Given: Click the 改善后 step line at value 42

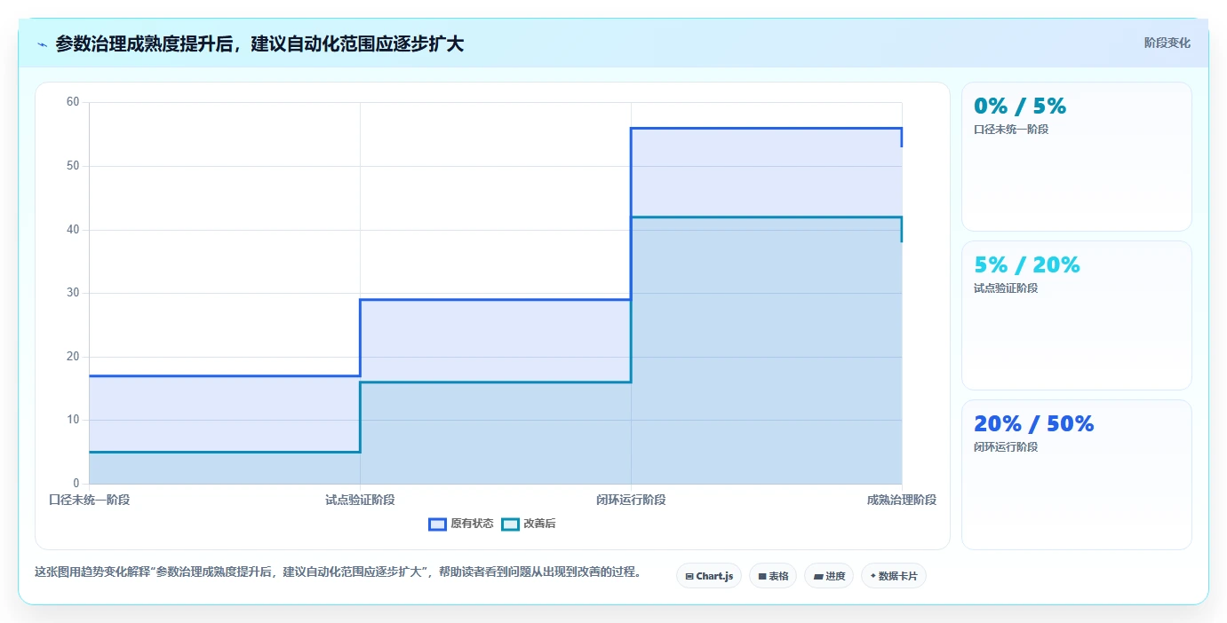Looking at the screenshot, I should 766,217.
